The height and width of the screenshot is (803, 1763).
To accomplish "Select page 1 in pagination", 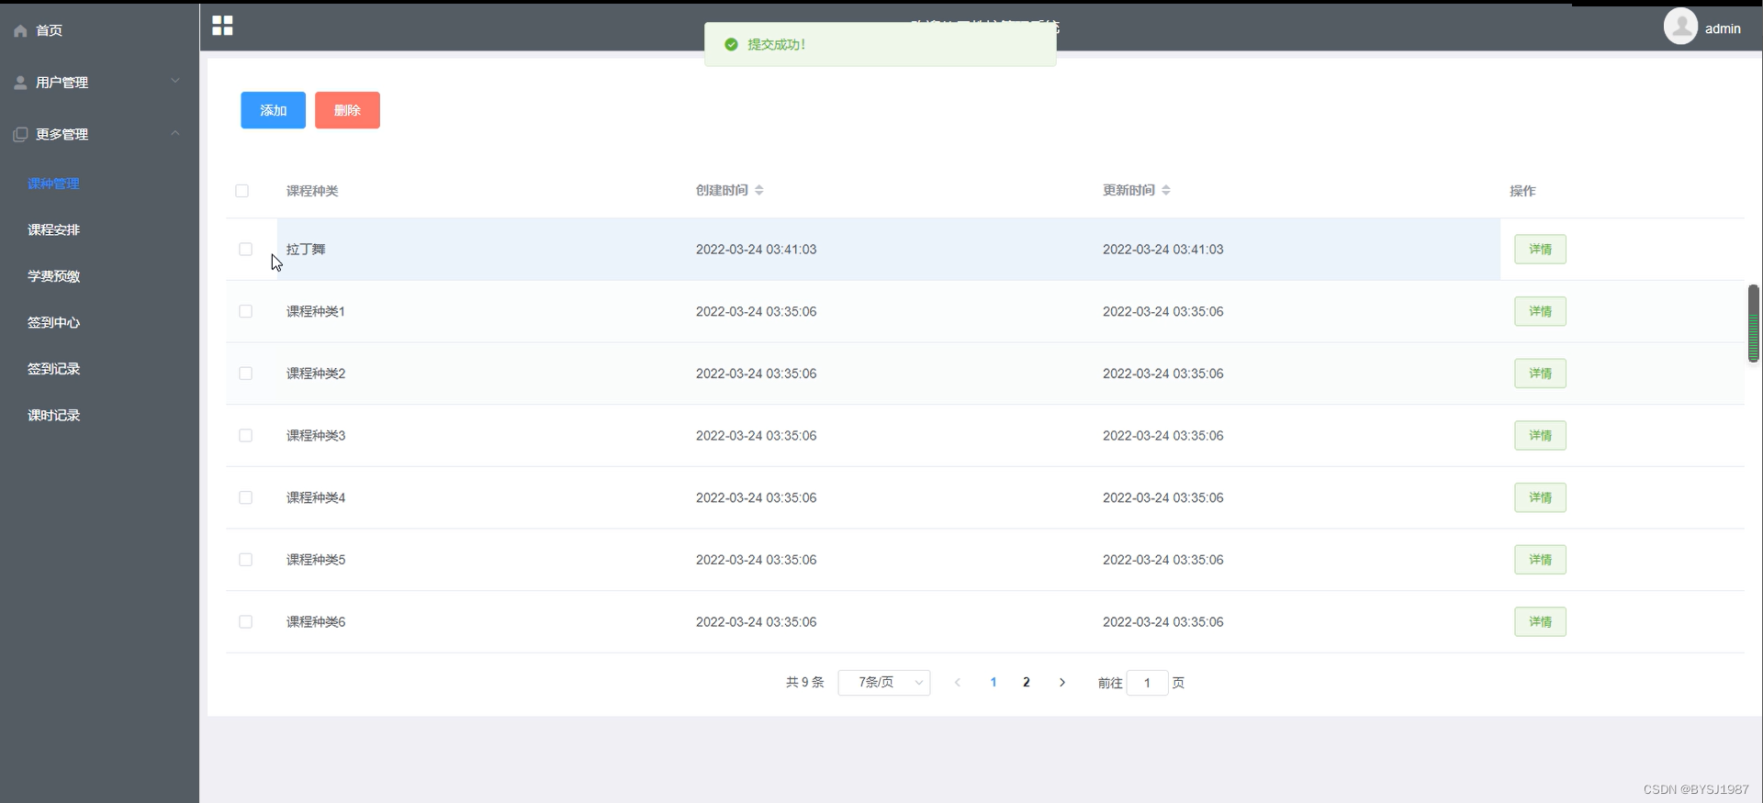I will pyautogui.click(x=994, y=683).
